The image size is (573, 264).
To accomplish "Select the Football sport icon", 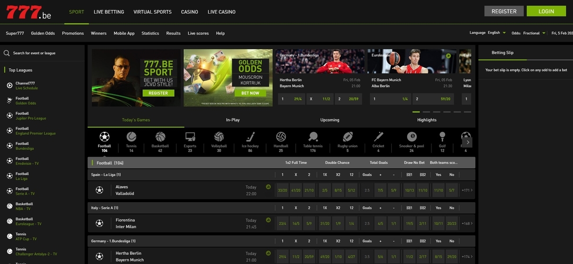I will (x=104, y=136).
